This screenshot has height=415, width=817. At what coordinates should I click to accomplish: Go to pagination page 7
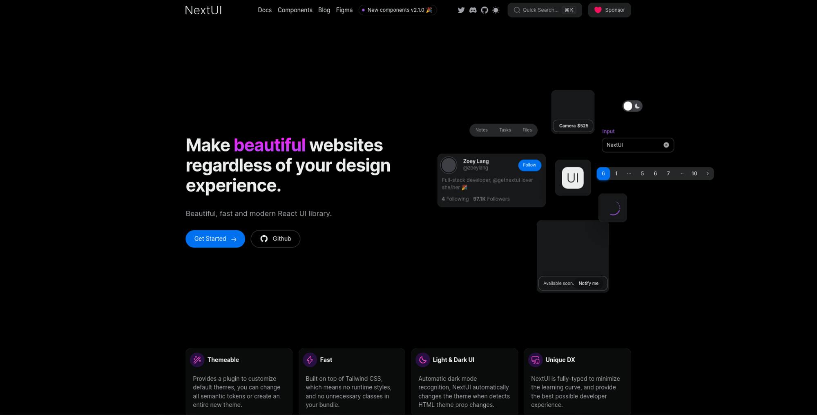pyautogui.click(x=668, y=174)
